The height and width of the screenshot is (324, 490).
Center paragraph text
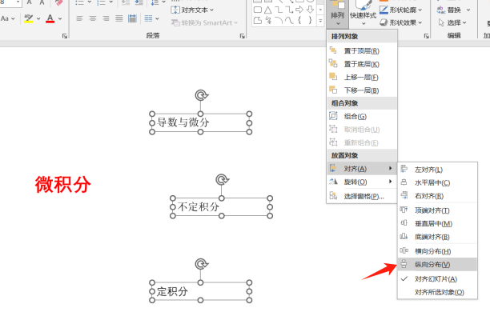pyautogui.click(x=93, y=18)
